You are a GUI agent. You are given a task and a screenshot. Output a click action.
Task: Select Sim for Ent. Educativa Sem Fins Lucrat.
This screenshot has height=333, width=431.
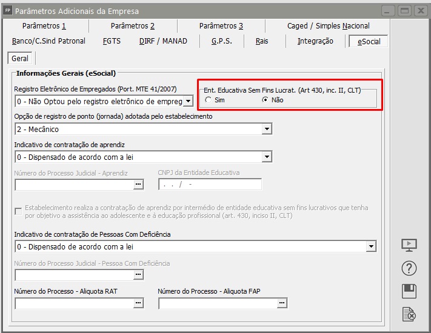coord(209,100)
